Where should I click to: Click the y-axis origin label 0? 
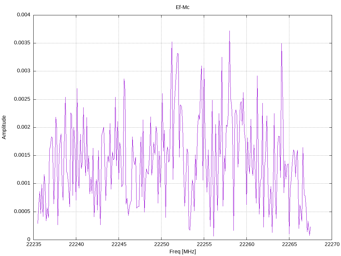click(29, 239)
